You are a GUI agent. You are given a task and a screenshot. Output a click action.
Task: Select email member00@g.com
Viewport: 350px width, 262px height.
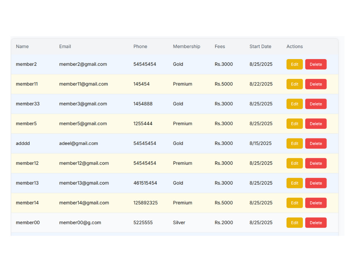(x=80, y=223)
